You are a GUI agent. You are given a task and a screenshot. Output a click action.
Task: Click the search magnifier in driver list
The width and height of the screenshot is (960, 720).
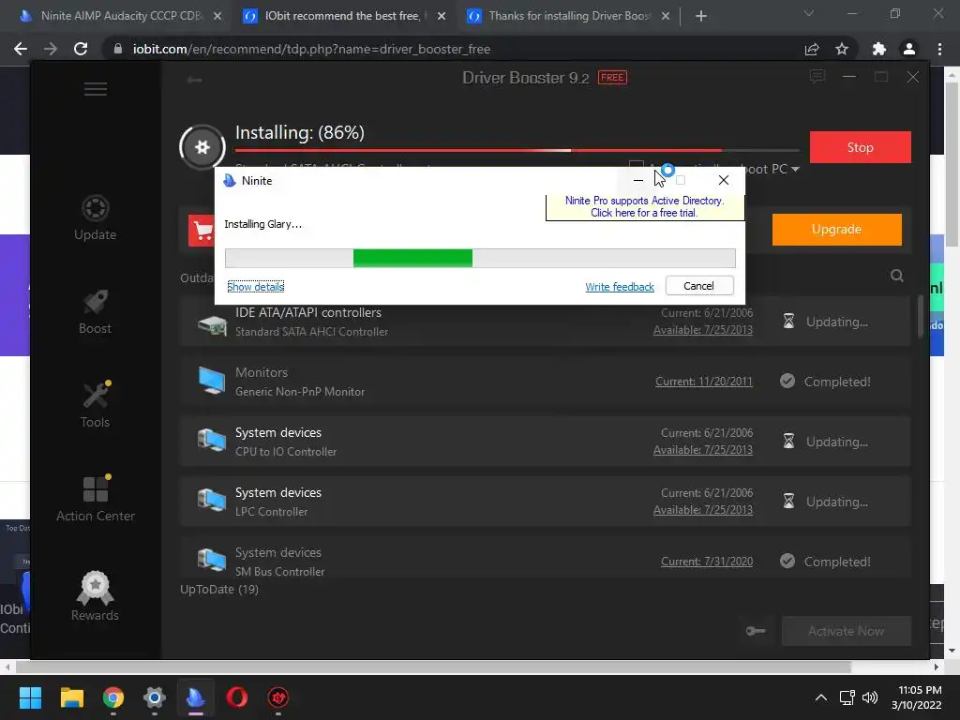pos(897,276)
